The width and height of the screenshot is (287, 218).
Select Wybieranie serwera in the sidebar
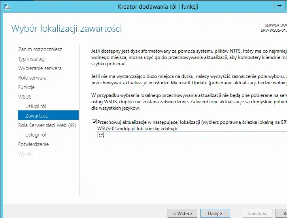[40, 68]
